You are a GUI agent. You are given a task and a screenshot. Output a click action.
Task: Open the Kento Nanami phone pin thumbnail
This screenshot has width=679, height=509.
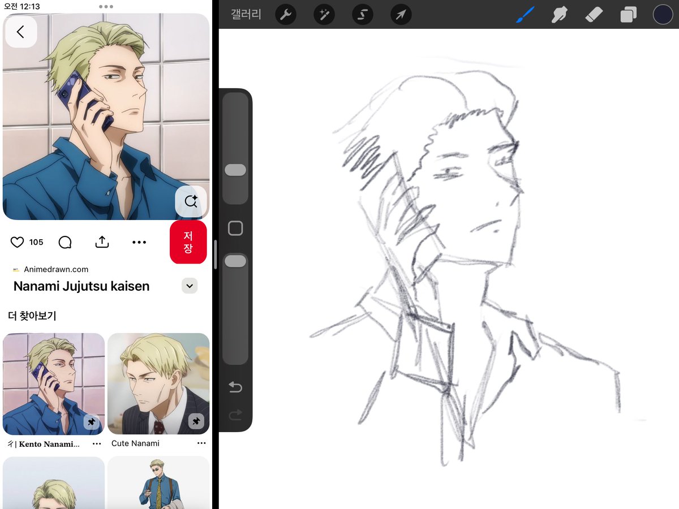point(54,383)
